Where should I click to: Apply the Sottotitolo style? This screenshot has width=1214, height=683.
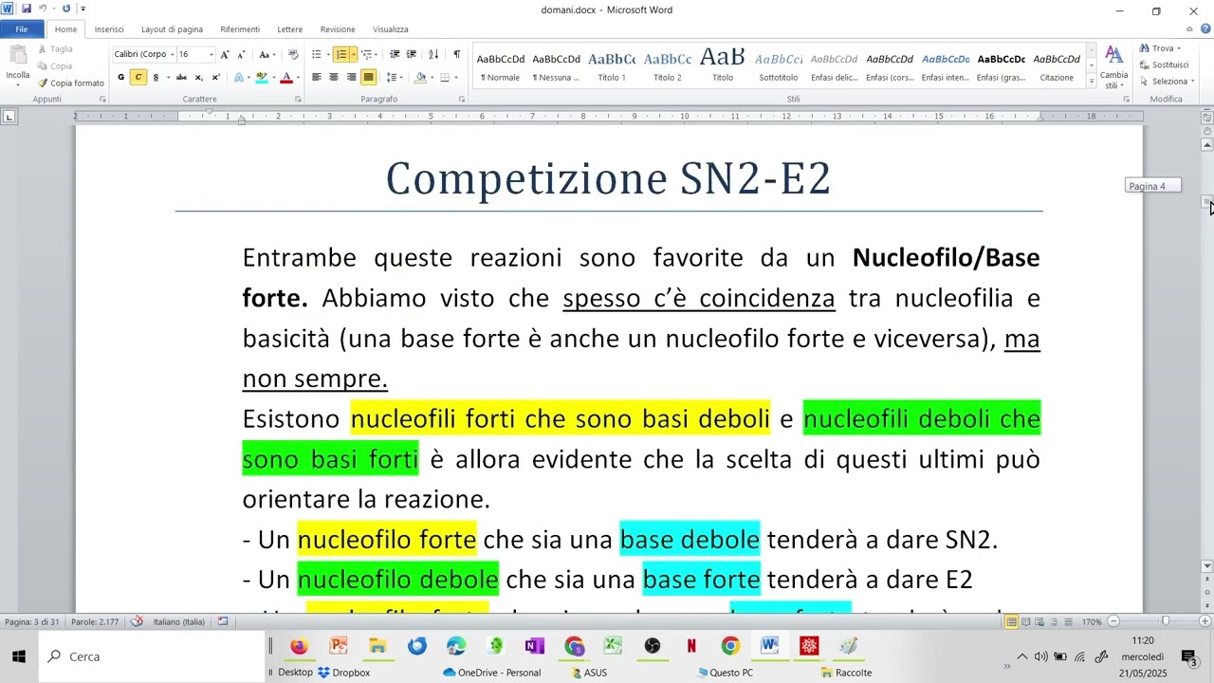[779, 65]
